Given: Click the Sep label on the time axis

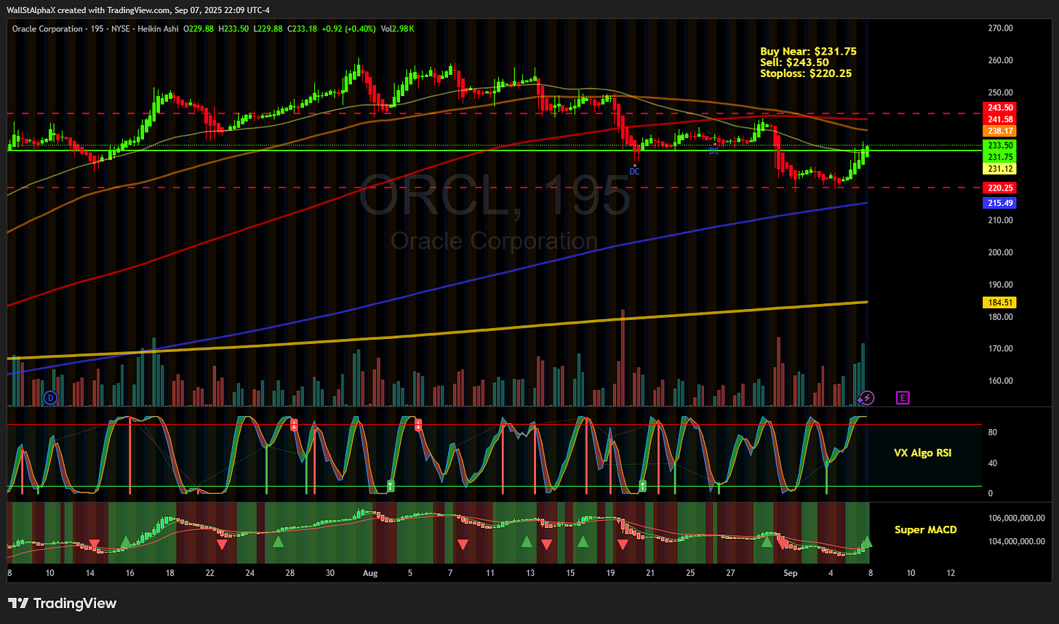Looking at the screenshot, I should pos(790,573).
